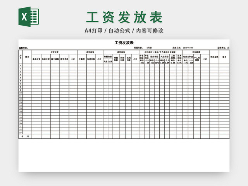Click 小计 header under 应发工资

73,59
